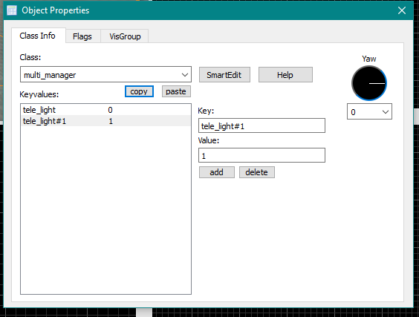The width and height of the screenshot is (419, 317).
Task: Open the VisGroup tab
Action: point(125,36)
